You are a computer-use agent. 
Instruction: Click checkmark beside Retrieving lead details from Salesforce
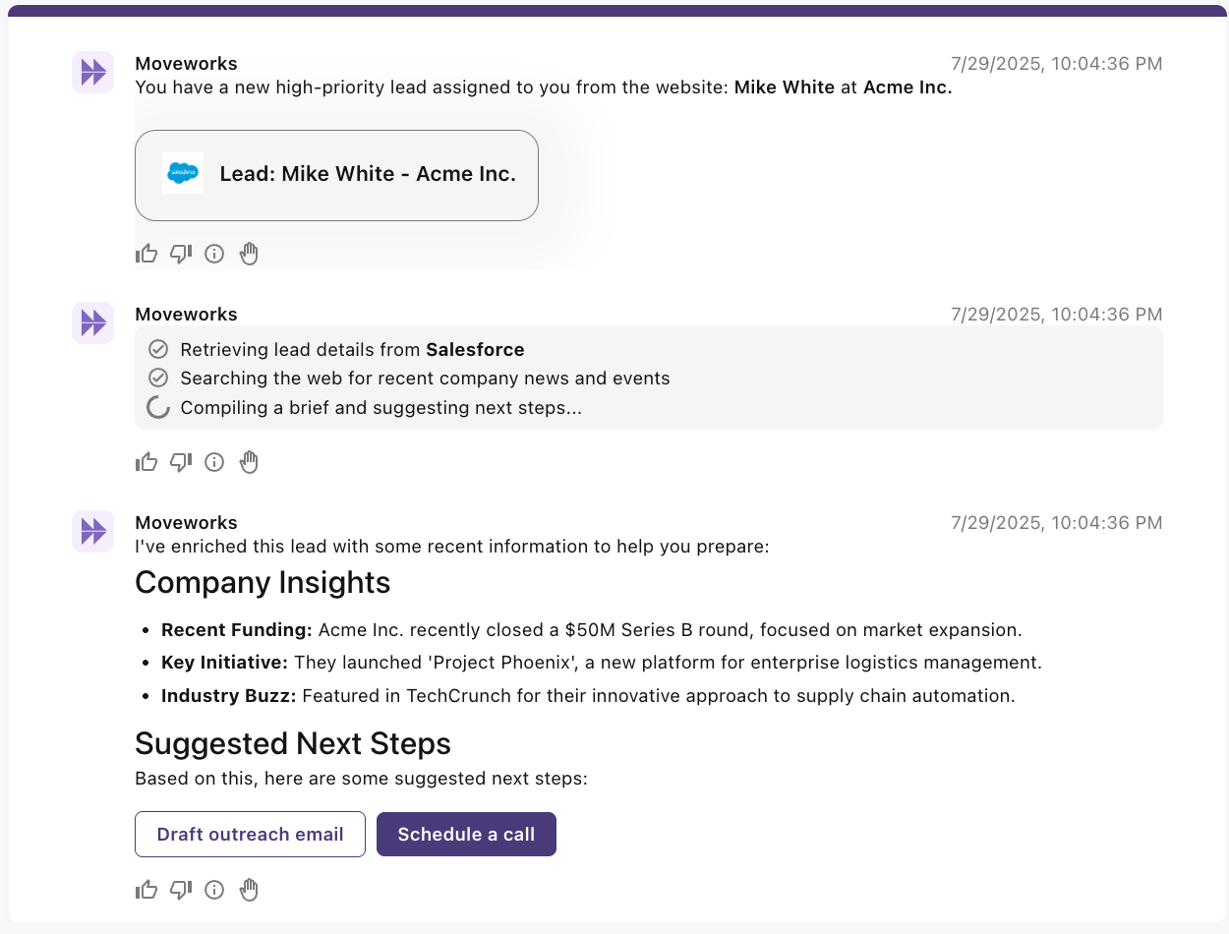(x=157, y=349)
